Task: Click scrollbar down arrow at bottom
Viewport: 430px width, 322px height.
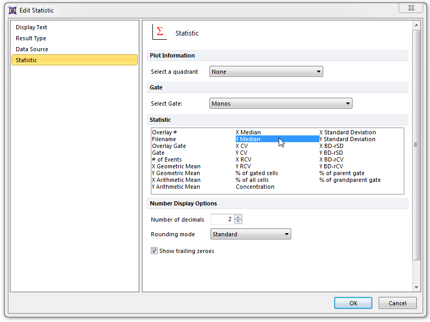Action: tap(416, 287)
